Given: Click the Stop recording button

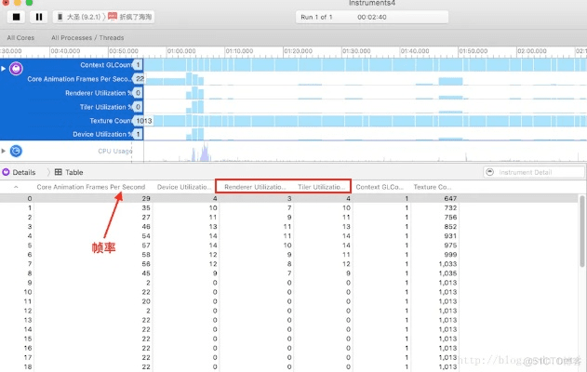Looking at the screenshot, I should coord(16,17).
